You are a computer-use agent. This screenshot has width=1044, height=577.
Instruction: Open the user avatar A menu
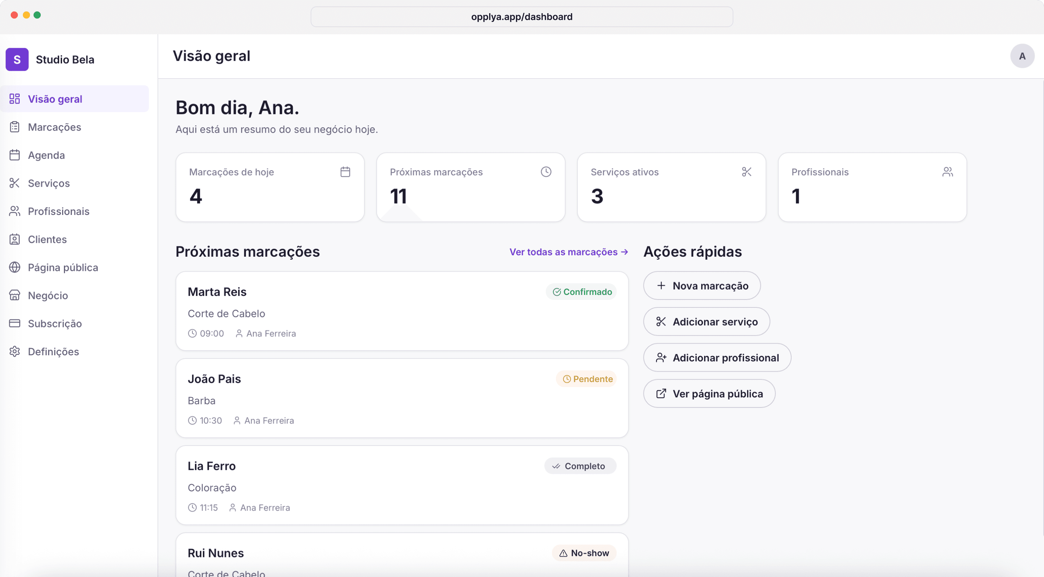click(1022, 56)
